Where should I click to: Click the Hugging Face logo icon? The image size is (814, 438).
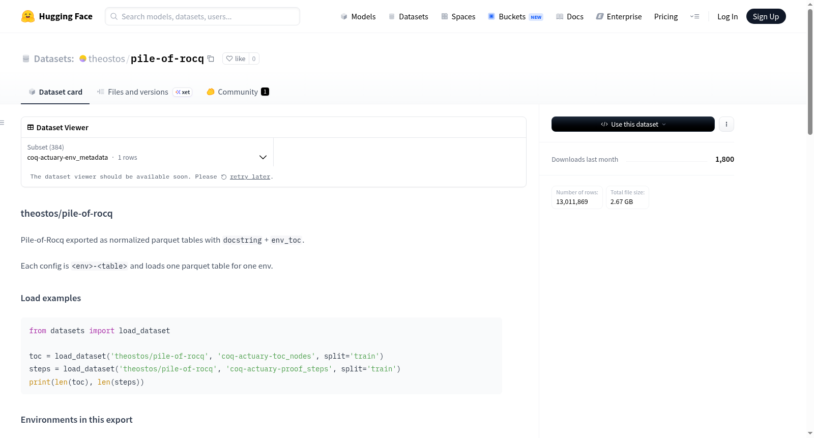[x=28, y=16]
